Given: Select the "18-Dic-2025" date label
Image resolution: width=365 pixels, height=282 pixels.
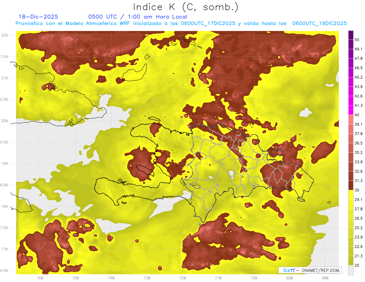Looking at the screenshot, I should coord(38,17).
